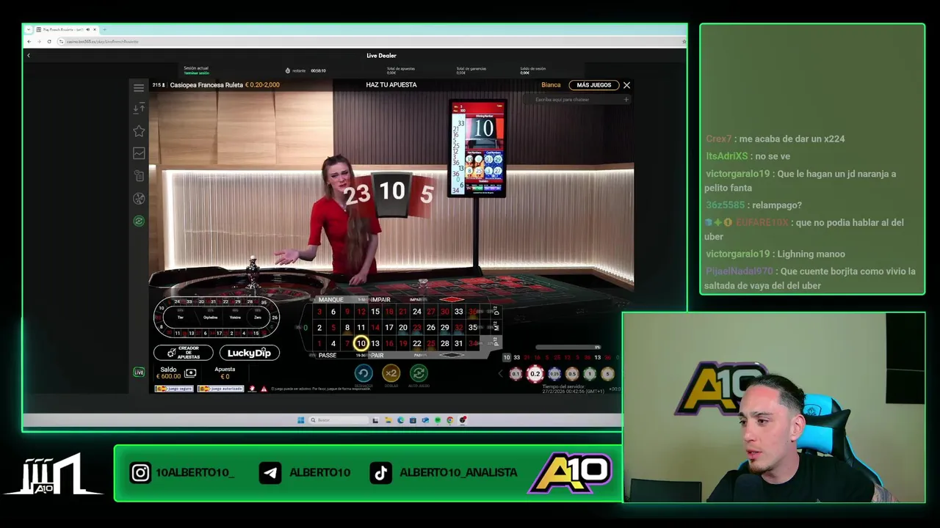Bet on the red diamond field

coord(452,299)
